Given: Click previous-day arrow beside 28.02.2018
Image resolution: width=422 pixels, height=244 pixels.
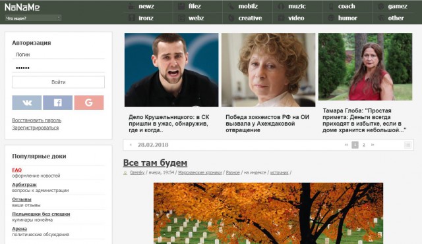Looking at the screenshot, I should [131, 145].
